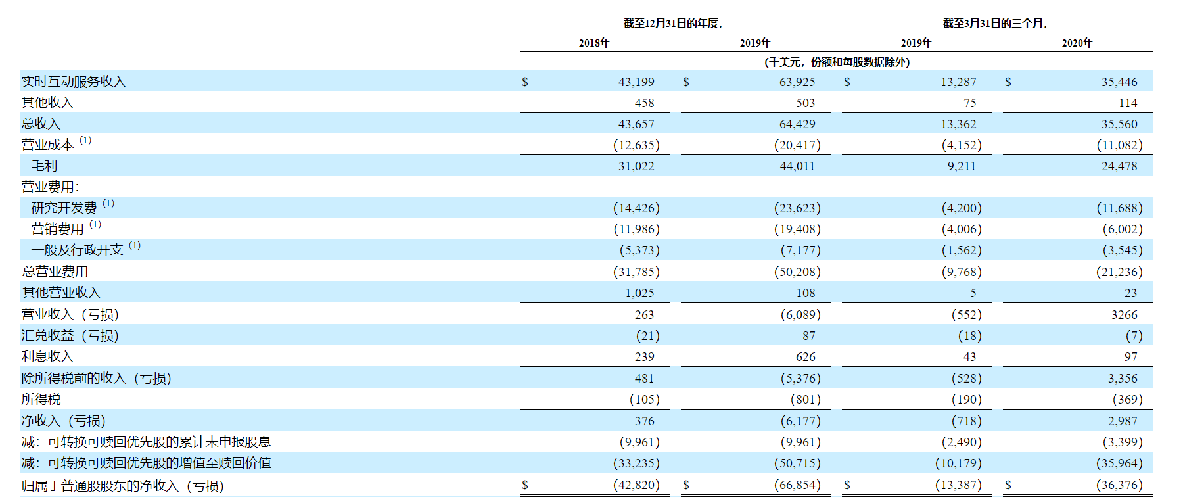Click the 净收入（亏损）row label
1183x497 pixels.
point(64,421)
